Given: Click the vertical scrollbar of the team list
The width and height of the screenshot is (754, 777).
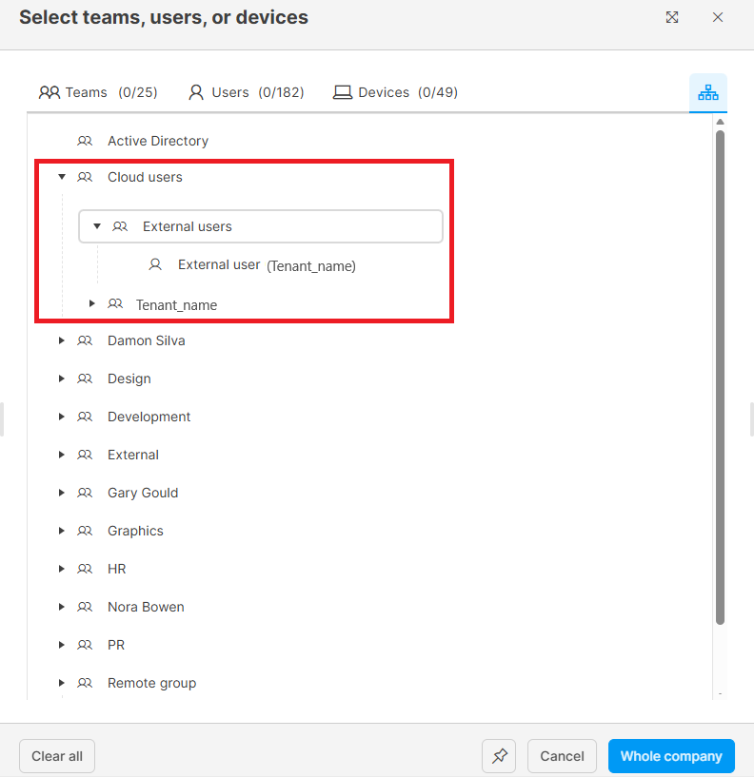Looking at the screenshot, I should pyautogui.click(x=720, y=380).
